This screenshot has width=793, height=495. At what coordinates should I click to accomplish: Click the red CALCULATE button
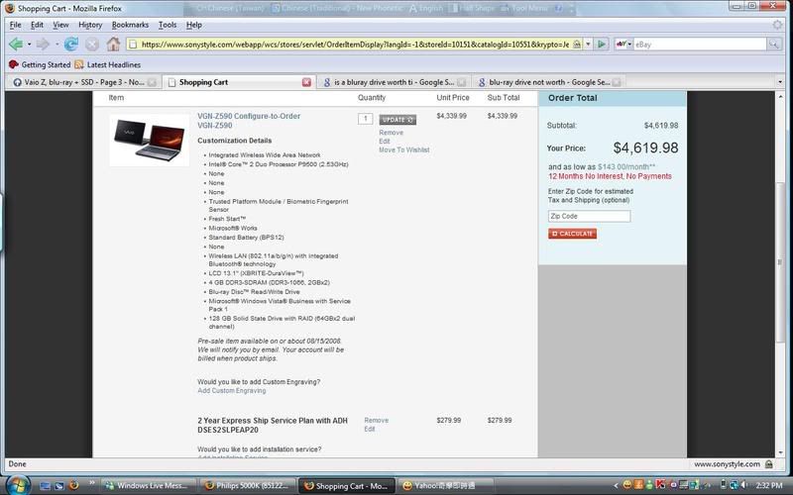[572, 234]
